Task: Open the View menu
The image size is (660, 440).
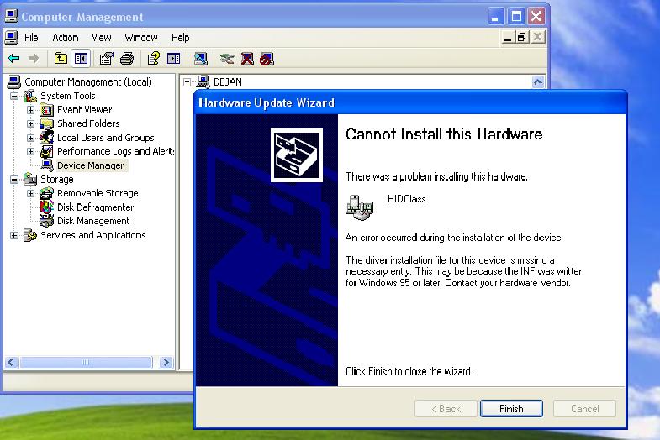Action: [102, 38]
